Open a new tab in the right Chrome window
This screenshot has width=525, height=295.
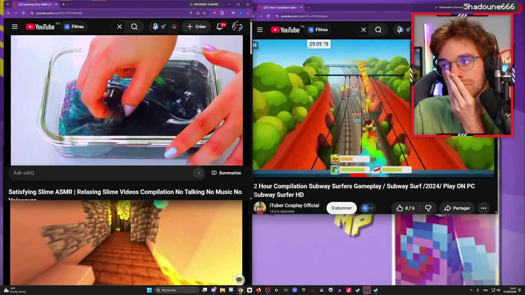[308, 7]
